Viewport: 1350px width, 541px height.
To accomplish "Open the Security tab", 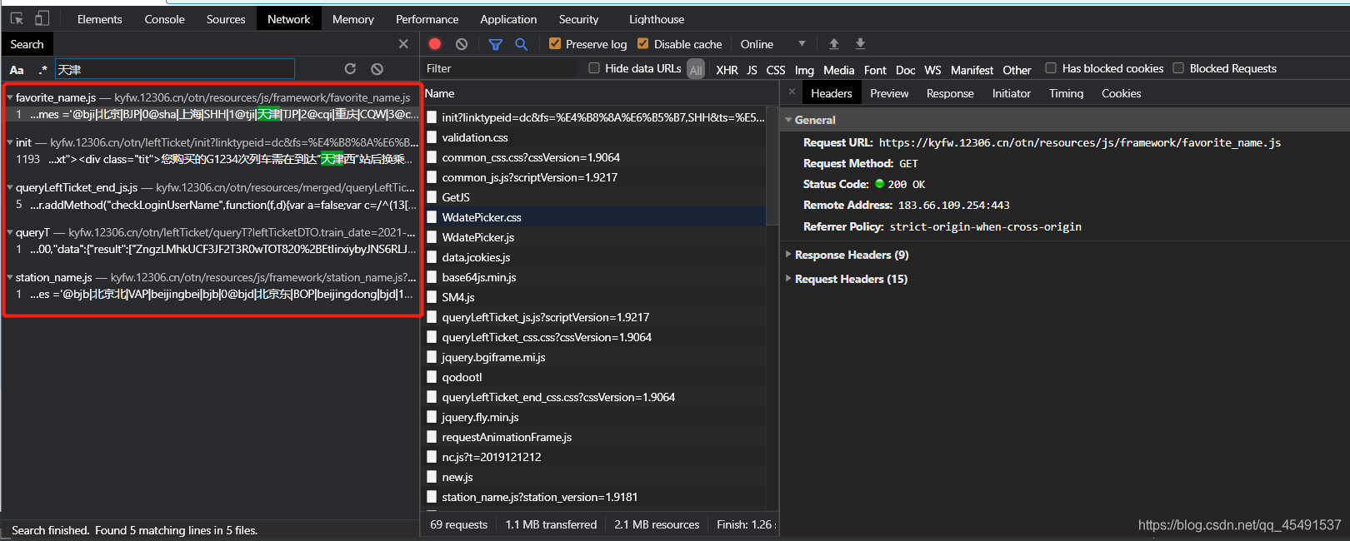I will [x=578, y=19].
